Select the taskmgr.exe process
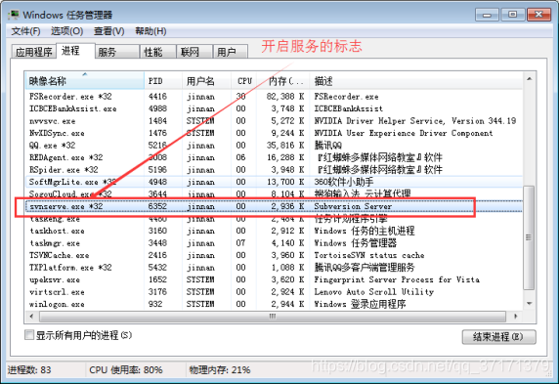The image size is (559, 384). pos(274,243)
